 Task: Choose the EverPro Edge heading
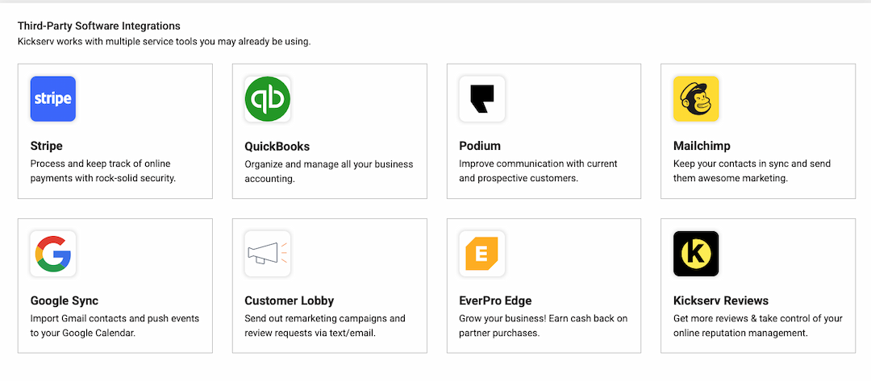tap(495, 300)
